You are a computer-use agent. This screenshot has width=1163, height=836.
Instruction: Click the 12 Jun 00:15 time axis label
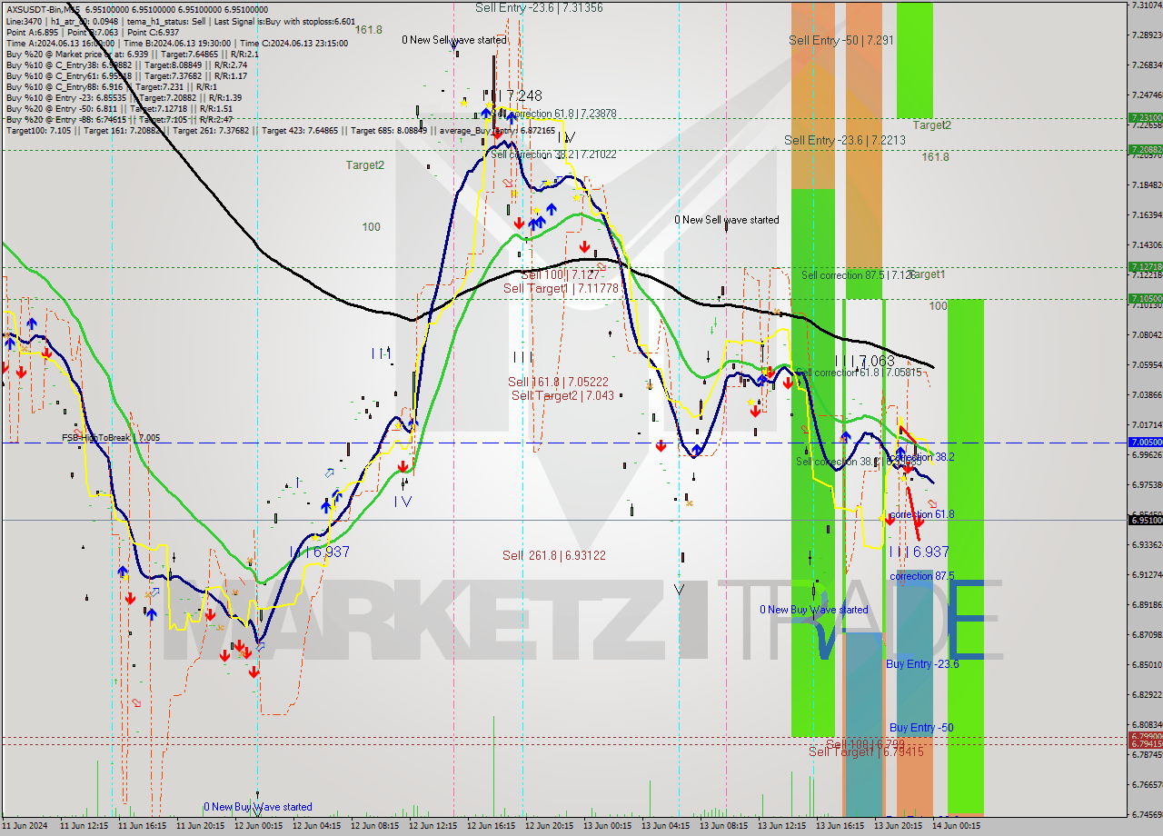click(256, 827)
